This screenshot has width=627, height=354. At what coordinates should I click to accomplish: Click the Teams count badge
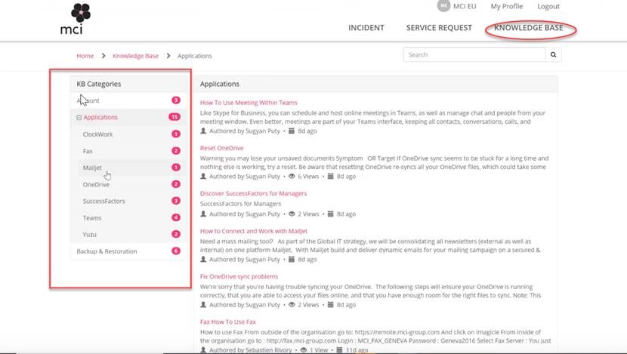[x=176, y=217]
